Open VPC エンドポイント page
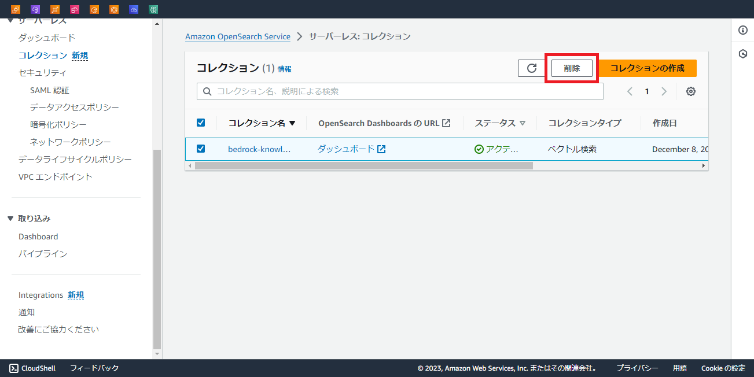754x377 pixels. click(56, 177)
